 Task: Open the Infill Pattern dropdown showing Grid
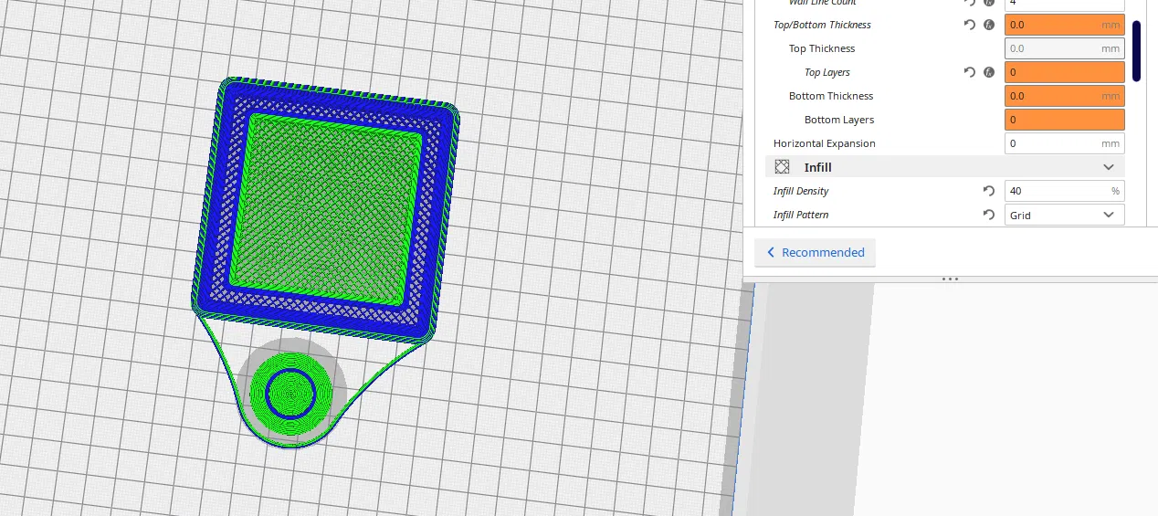1065,215
